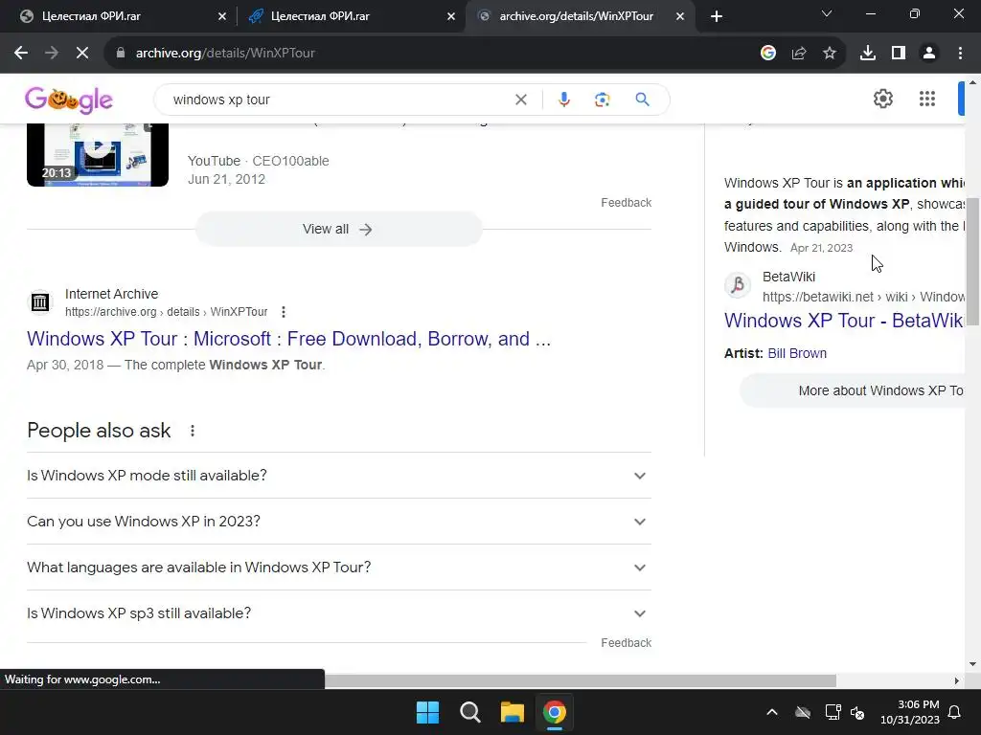Screen dimensions: 981x735
Task: Click More about Windows XP Tour button
Action: click(x=852, y=390)
